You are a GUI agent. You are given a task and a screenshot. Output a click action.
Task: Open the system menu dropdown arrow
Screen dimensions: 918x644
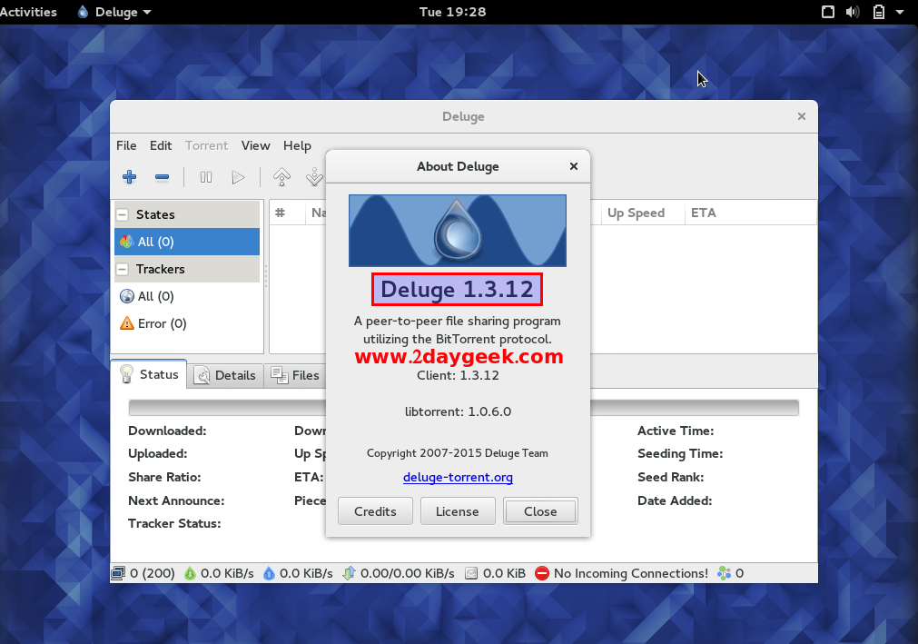(x=900, y=12)
